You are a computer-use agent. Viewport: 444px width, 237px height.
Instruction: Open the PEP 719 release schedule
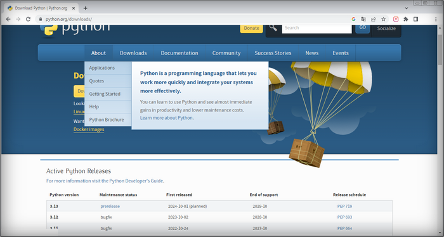pos(344,206)
